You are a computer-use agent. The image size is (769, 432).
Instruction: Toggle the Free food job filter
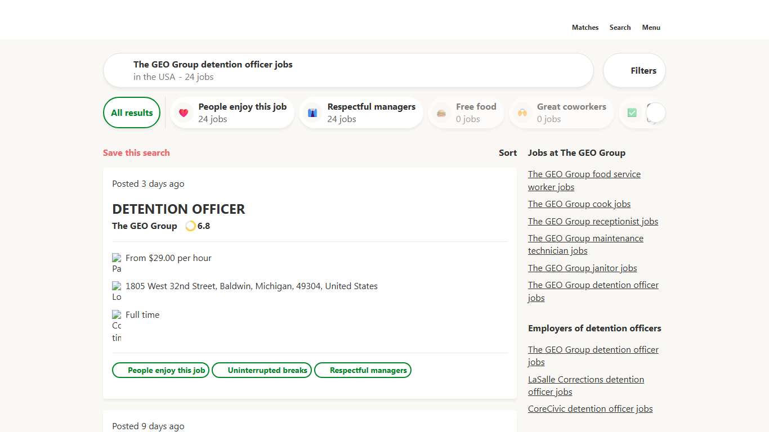click(466, 112)
